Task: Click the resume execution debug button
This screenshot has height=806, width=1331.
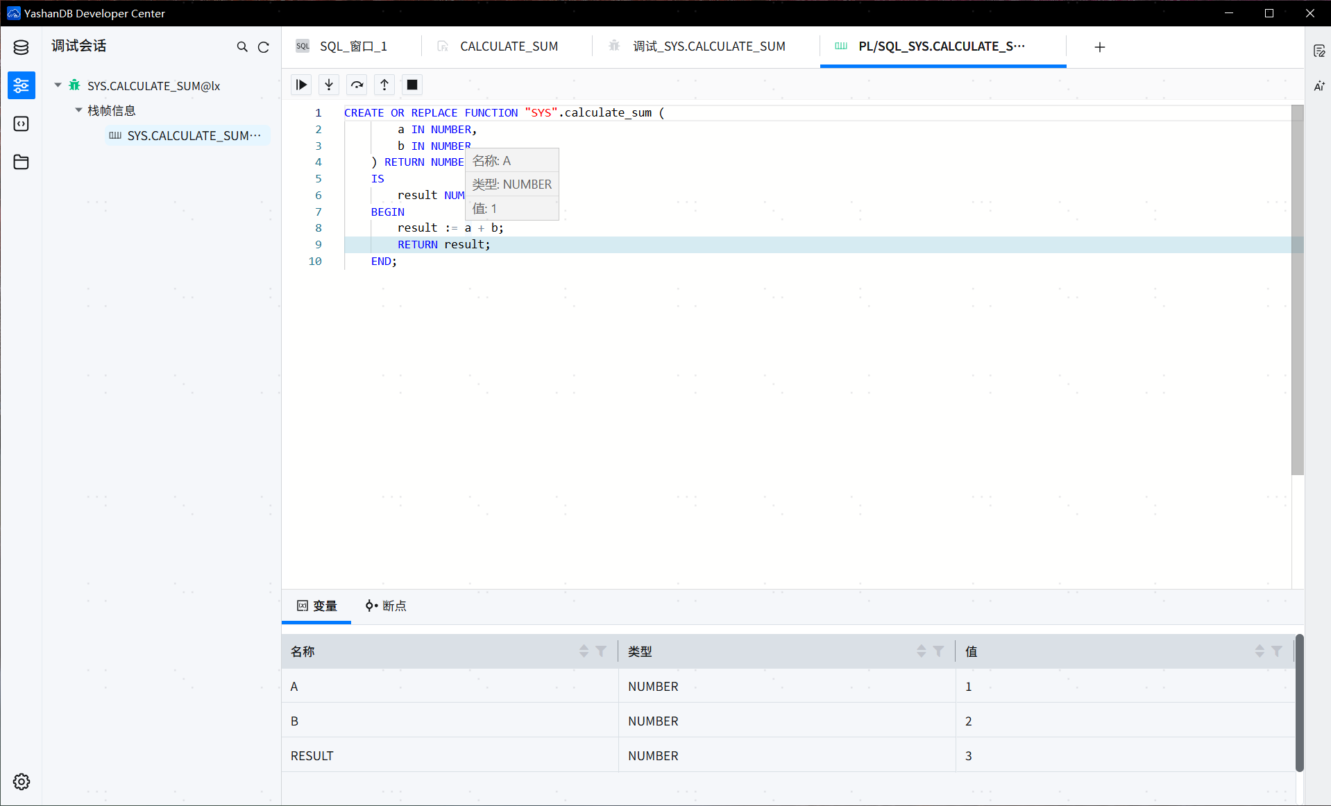Action: (x=301, y=85)
